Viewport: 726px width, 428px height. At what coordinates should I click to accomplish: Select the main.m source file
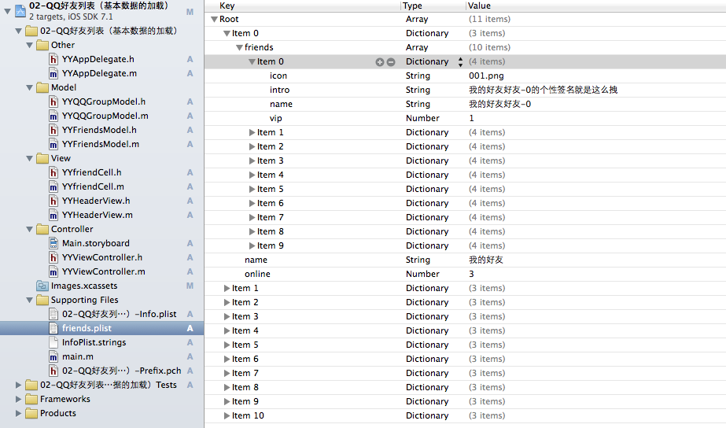[78, 356]
